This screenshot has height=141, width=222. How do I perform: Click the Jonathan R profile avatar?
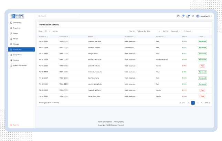(x=198, y=16)
